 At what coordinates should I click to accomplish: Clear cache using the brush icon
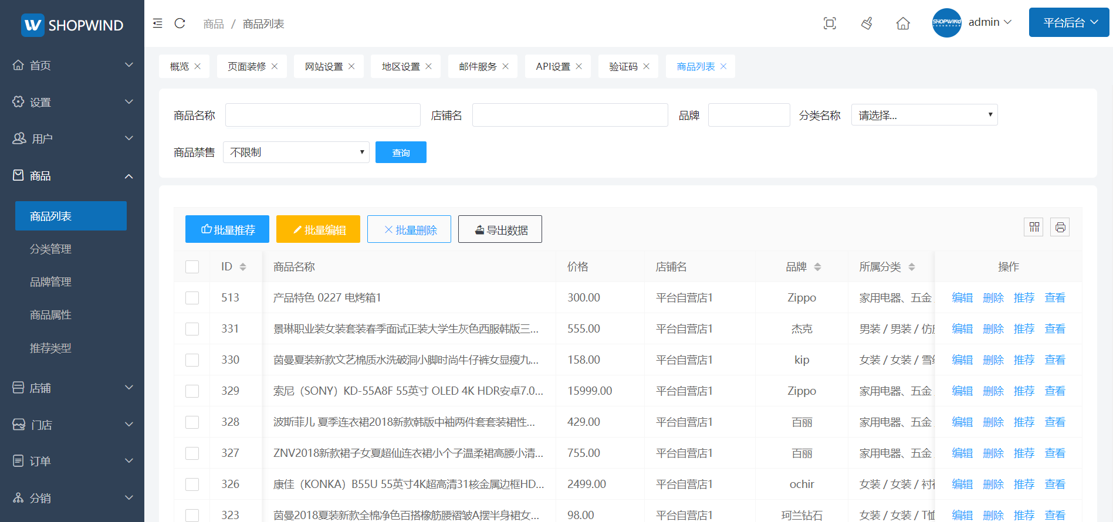(867, 23)
